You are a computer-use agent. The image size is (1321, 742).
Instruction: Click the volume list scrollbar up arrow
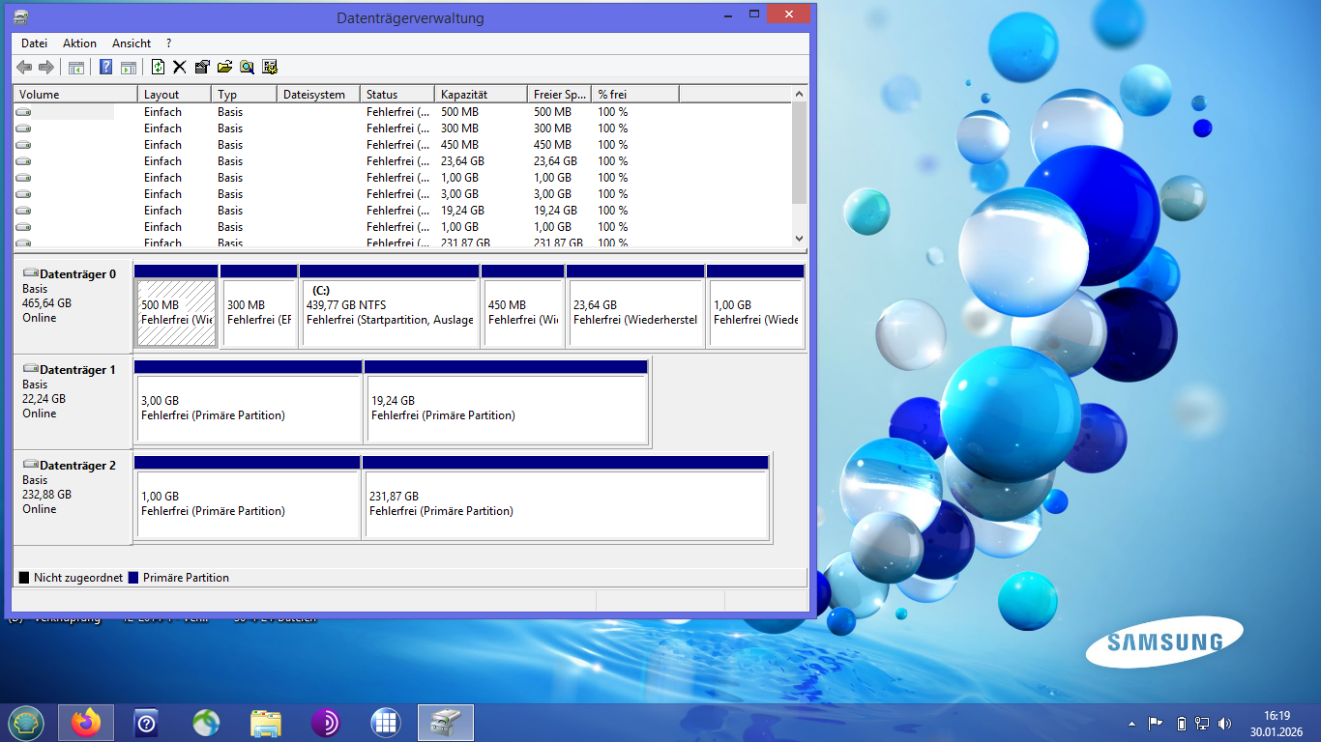(x=799, y=94)
